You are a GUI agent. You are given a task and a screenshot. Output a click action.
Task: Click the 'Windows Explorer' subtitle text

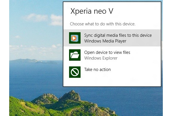pyautogui.click(x=101, y=58)
